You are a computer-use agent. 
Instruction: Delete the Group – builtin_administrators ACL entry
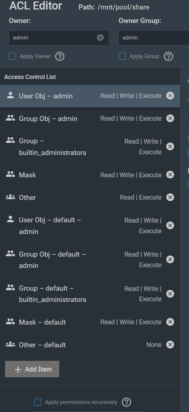[170, 146]
